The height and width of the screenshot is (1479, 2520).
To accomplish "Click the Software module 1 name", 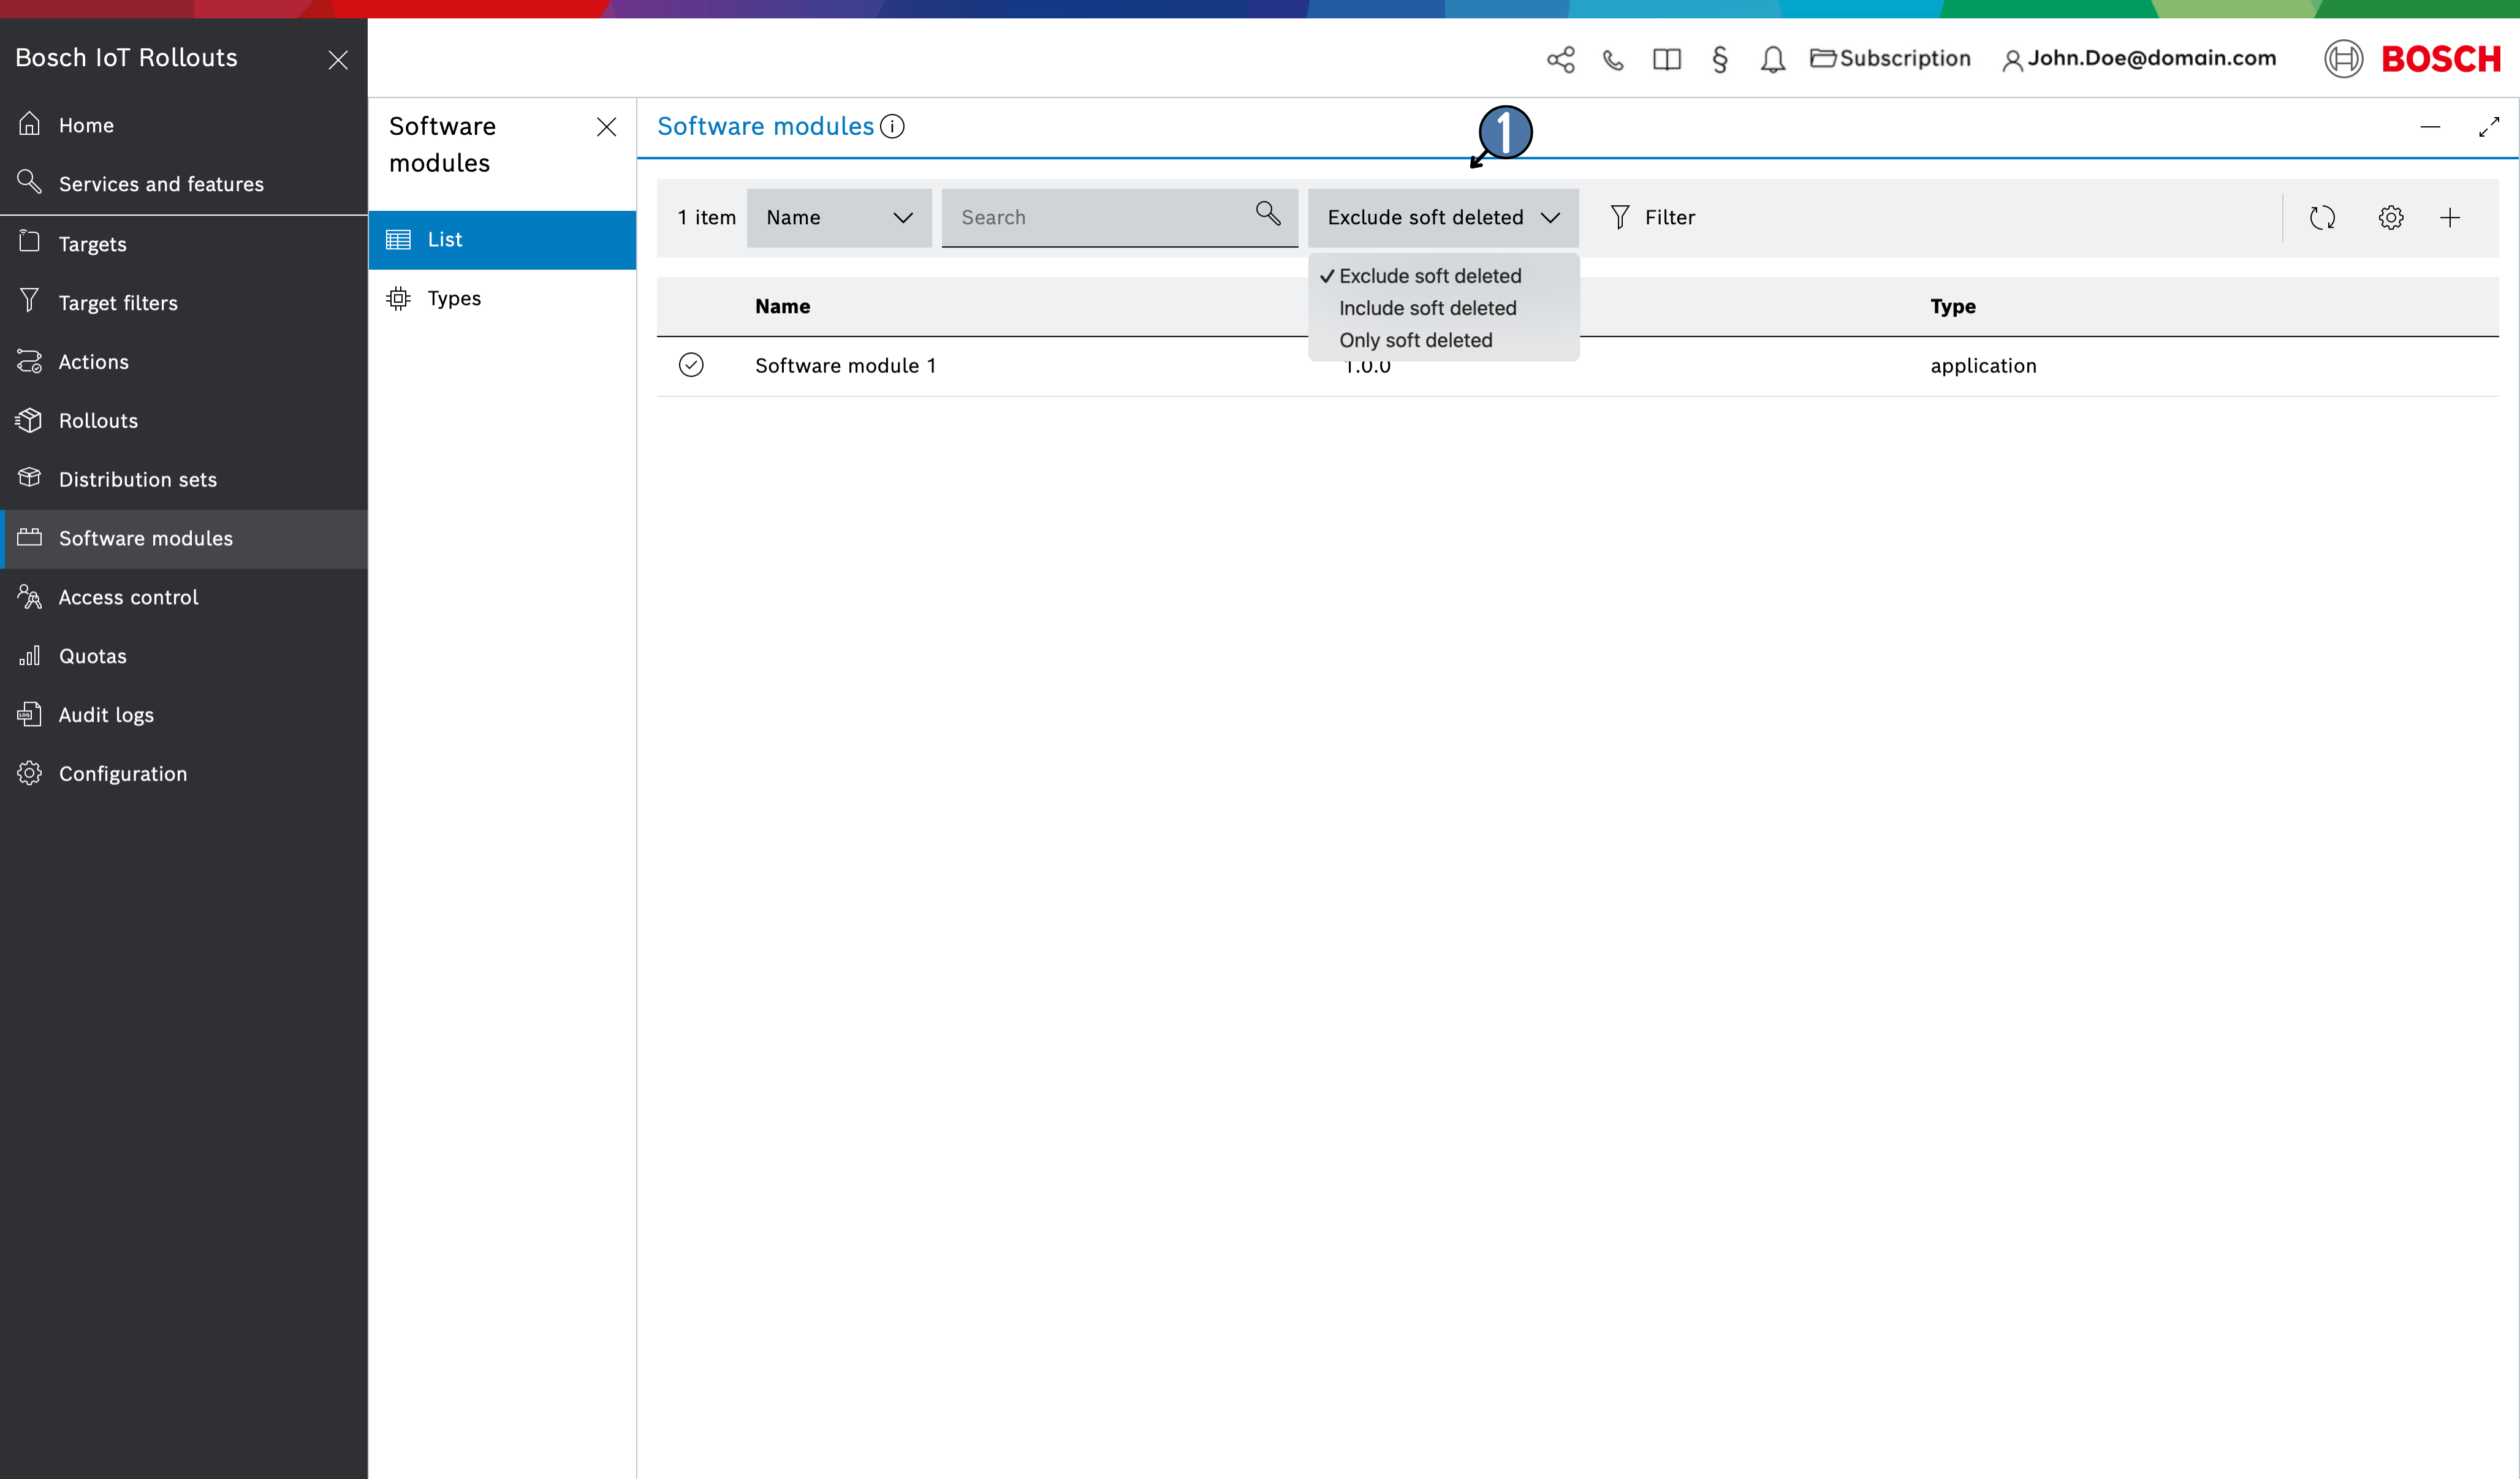I will 846,366.
